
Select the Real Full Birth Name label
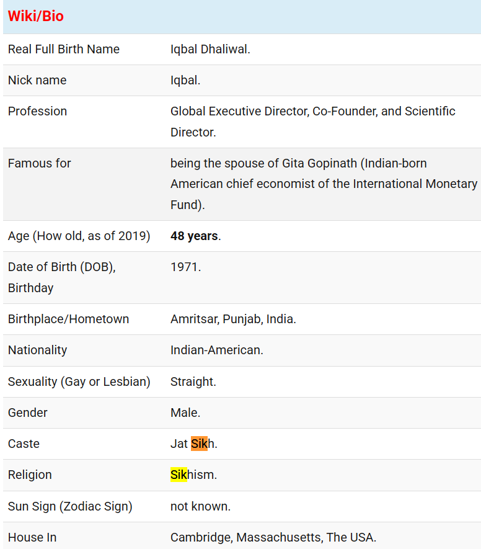[64, 50]
